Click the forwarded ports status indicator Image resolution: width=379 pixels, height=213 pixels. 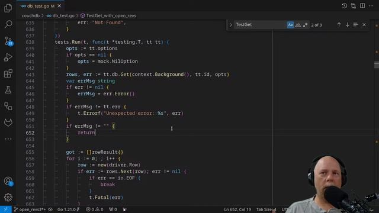click(x=113, y=209)
